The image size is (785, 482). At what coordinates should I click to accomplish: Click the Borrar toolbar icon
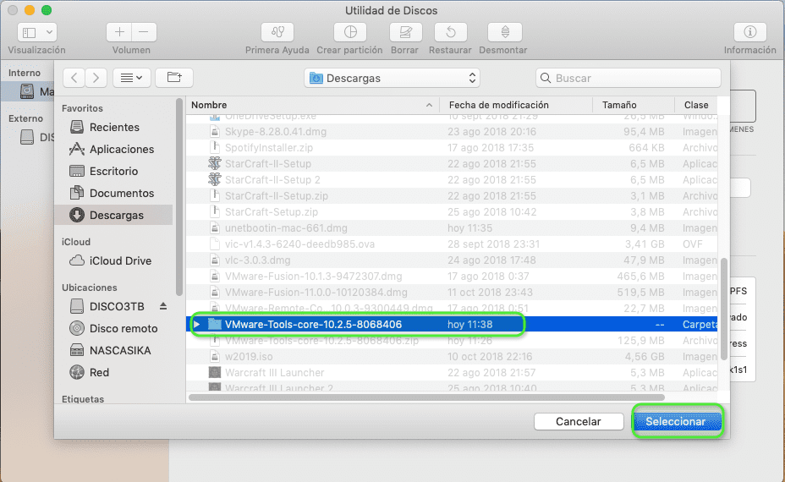405,32
